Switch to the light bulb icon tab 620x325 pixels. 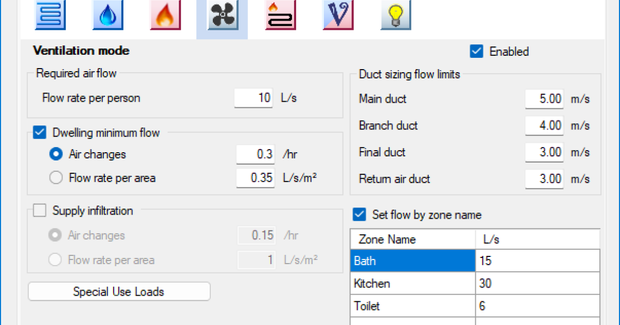coord(395,16)
